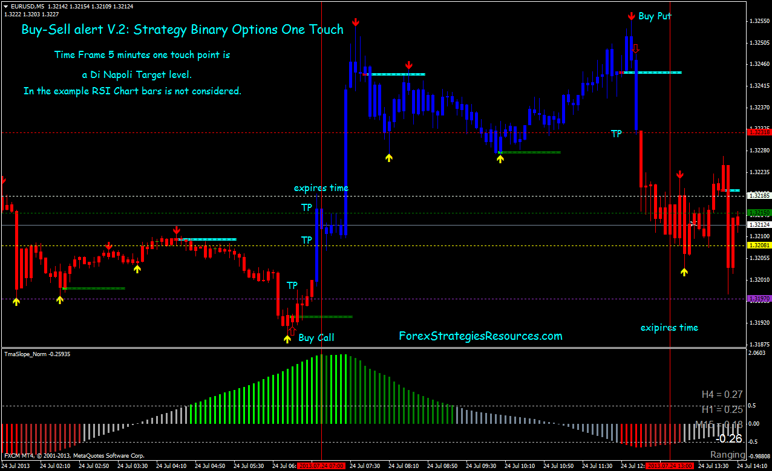Click the Buy Put label
This screenshot has height=471, width=772.
pyautogui.click(x=655, y=16)
